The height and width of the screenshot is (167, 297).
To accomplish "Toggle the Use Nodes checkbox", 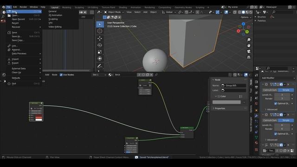I will pyautogui.click(x=61, y=75).
